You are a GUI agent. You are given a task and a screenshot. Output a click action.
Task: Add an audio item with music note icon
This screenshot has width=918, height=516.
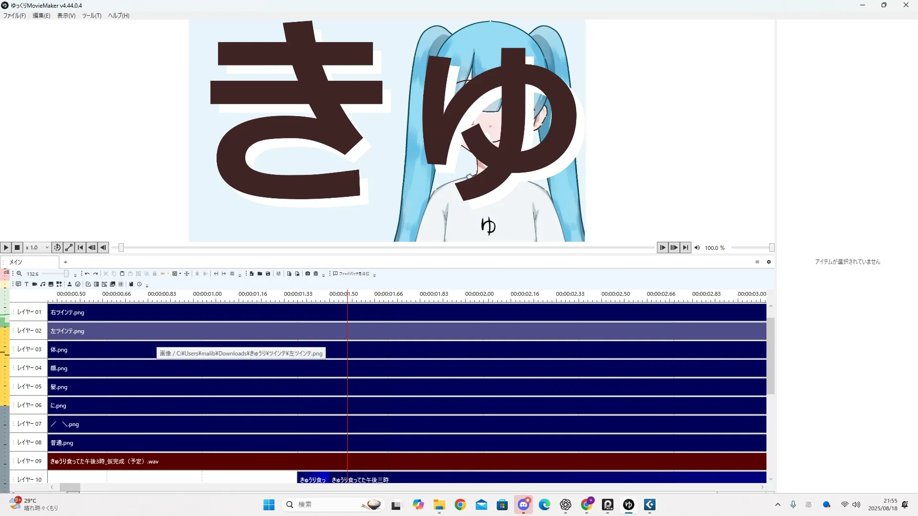click(43, 284)
